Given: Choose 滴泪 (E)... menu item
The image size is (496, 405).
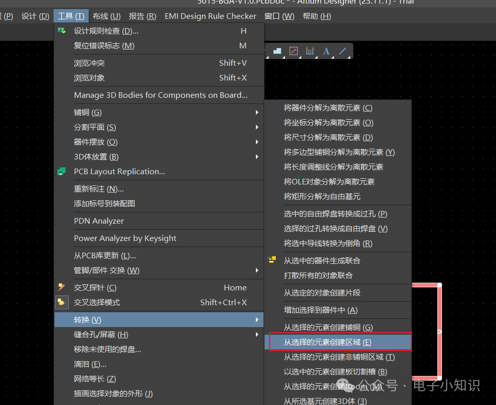Looking at the screenshot, I should tap(159, 364).
